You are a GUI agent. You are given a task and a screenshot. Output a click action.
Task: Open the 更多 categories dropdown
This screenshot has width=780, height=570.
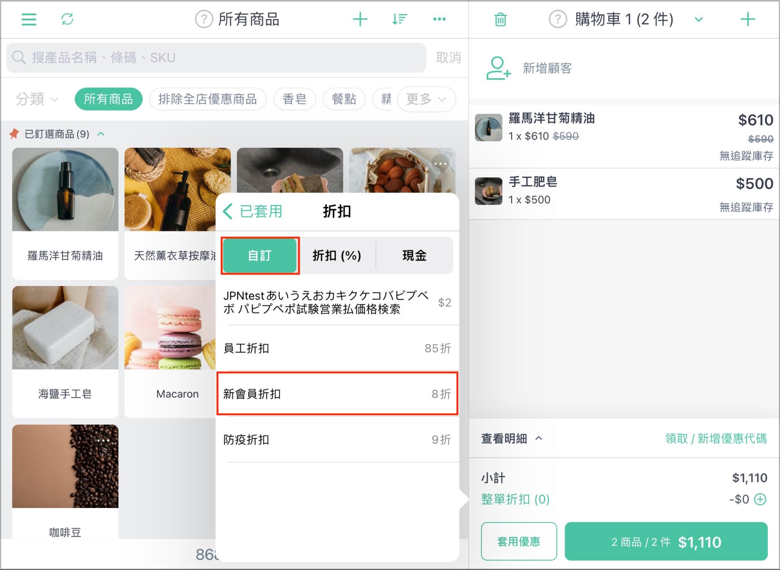coord(426,99)
